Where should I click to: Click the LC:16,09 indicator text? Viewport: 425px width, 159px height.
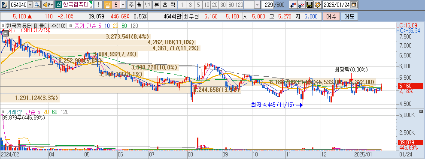coord(407,25)
